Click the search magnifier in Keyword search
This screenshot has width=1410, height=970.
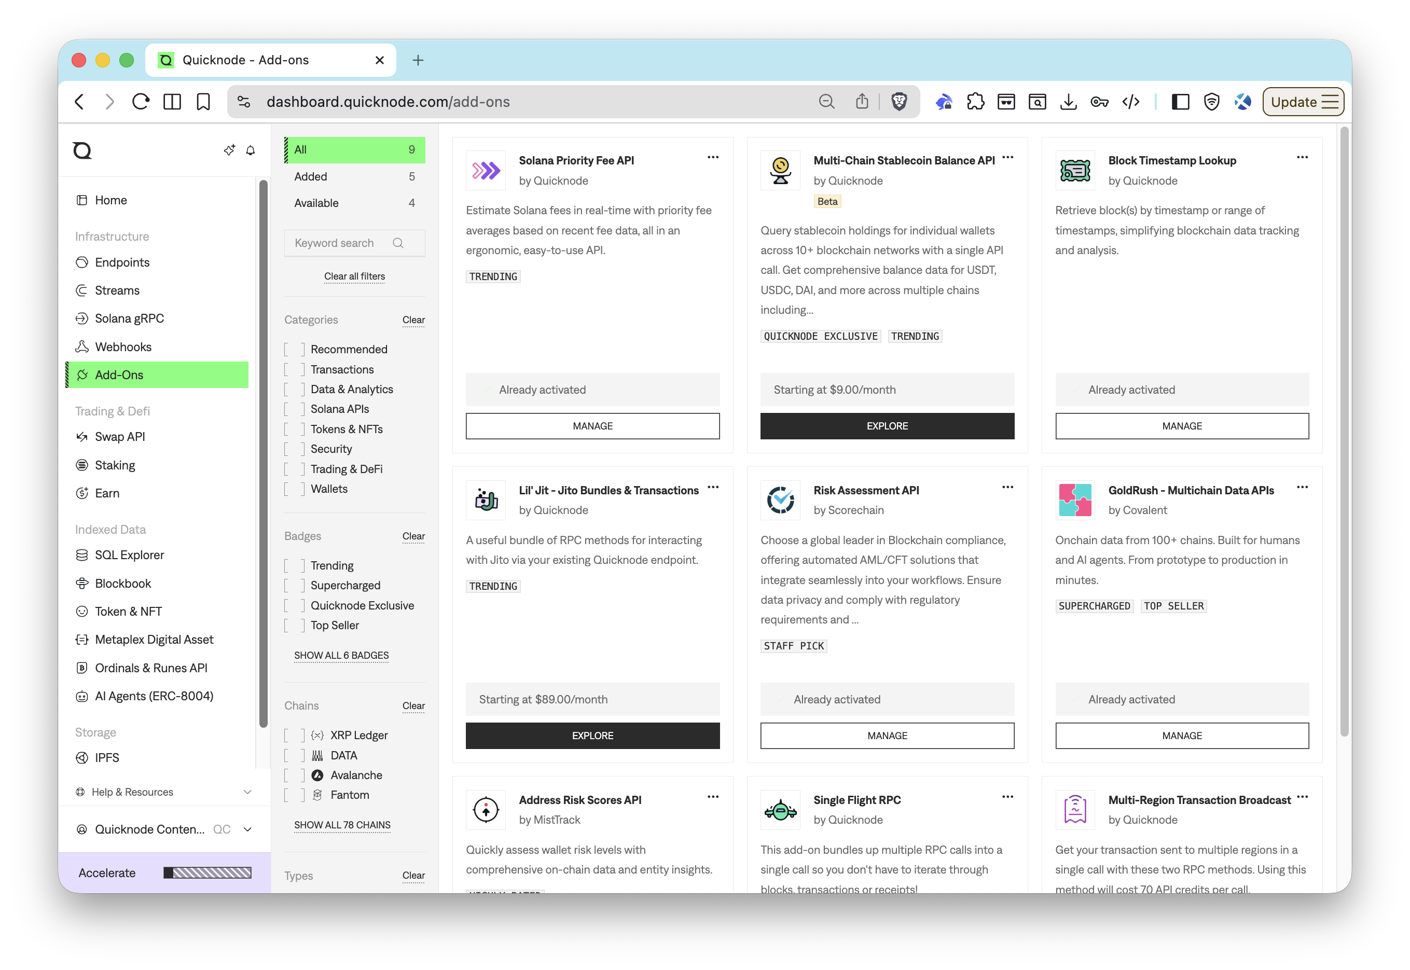(x=398, y=243)
